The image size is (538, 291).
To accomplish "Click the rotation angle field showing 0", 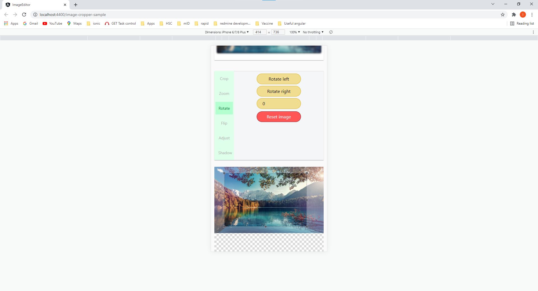I will 279,104.
